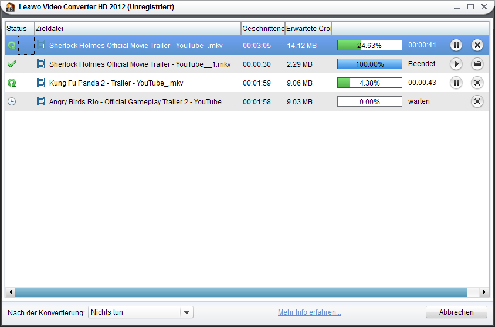Click the 4.38% progress bar
This screenshot has width=495, height=327.
coord(369,83)
